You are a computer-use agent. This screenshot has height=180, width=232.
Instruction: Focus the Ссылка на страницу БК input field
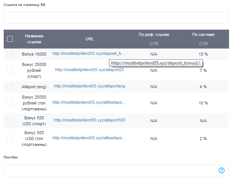click(116, 18)
